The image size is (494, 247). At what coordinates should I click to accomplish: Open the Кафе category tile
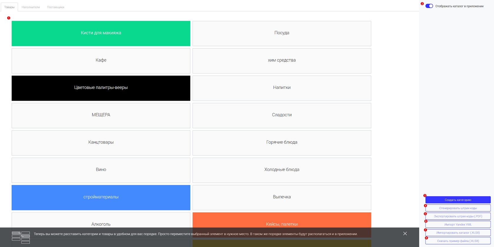(x=101, y=61)
